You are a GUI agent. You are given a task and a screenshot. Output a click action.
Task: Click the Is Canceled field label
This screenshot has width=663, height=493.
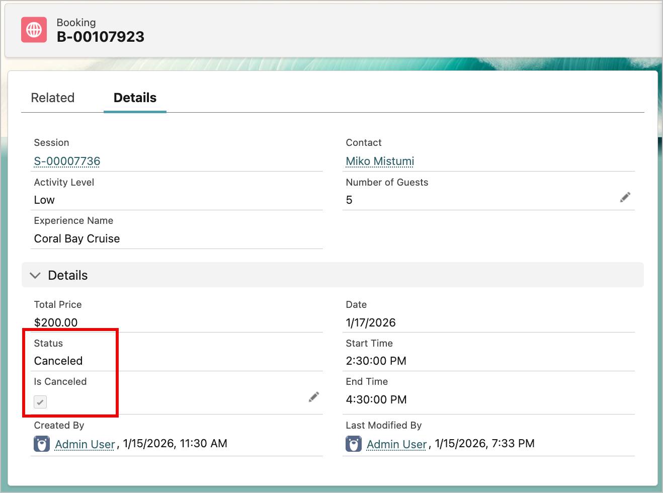60,381
